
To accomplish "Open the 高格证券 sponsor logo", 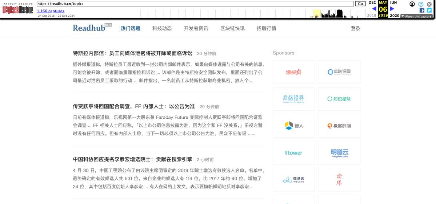I will 294,99.
